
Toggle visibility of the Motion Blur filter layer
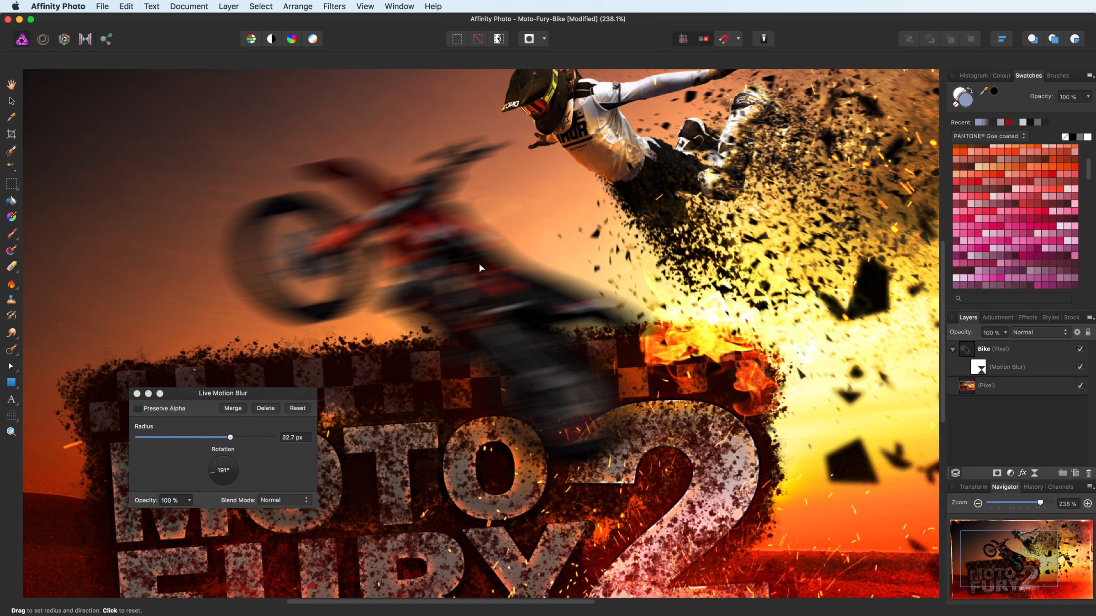1080,366
